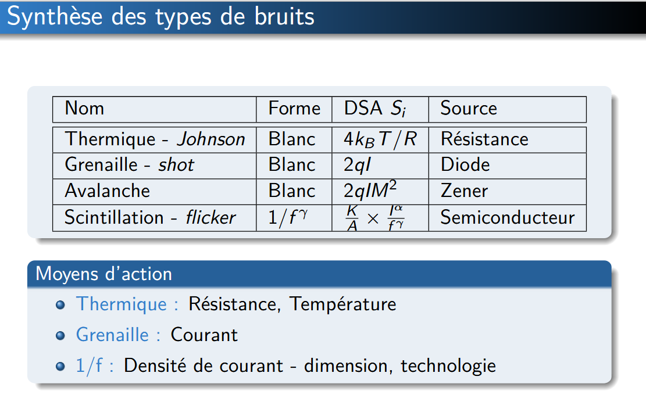Image resolution: width=646 pixels, height=398 pixels.
Task: Click the bullet icon beside Grenaille
Action: 60,336
